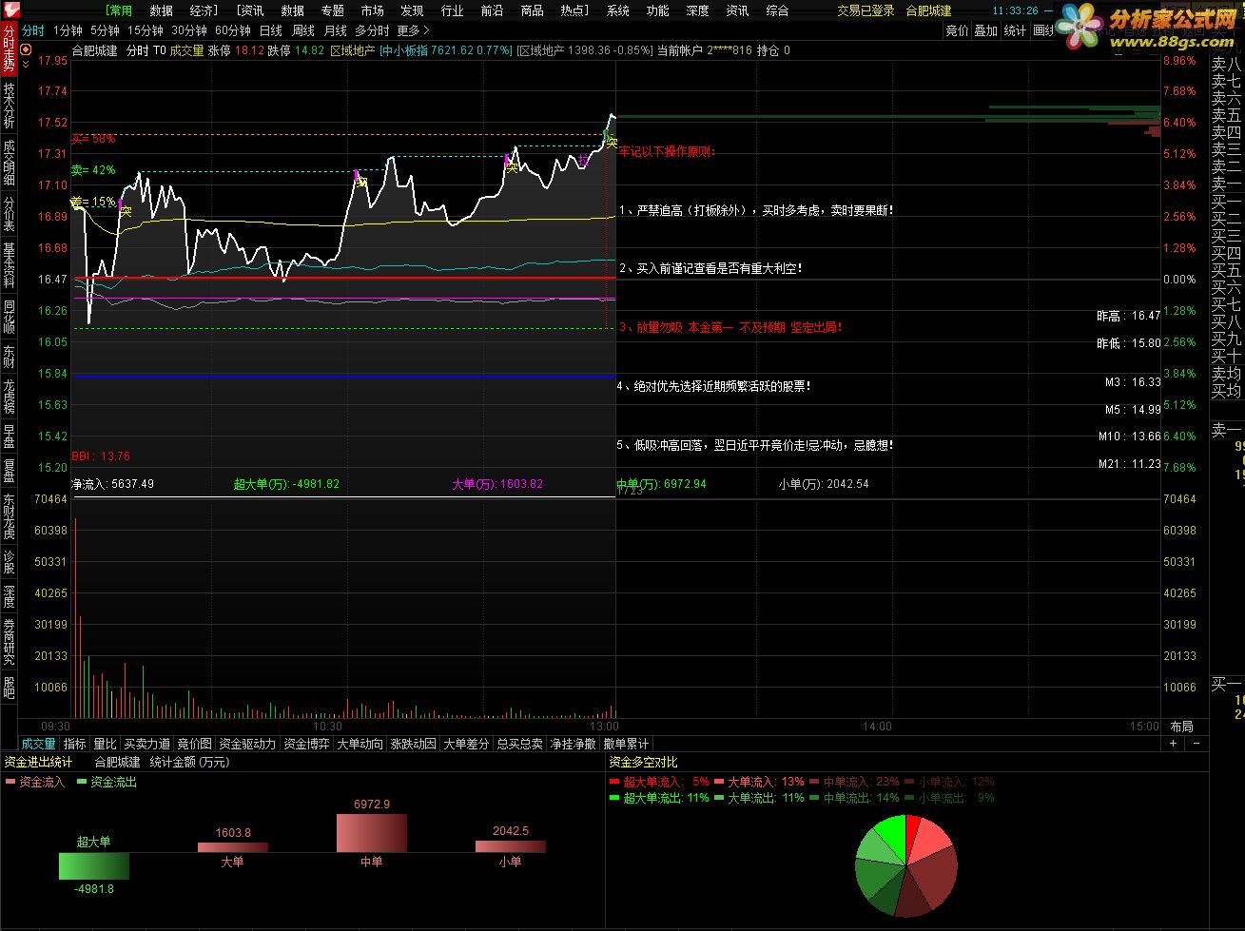Select 东财 in the left sidebar

(9, 358)
